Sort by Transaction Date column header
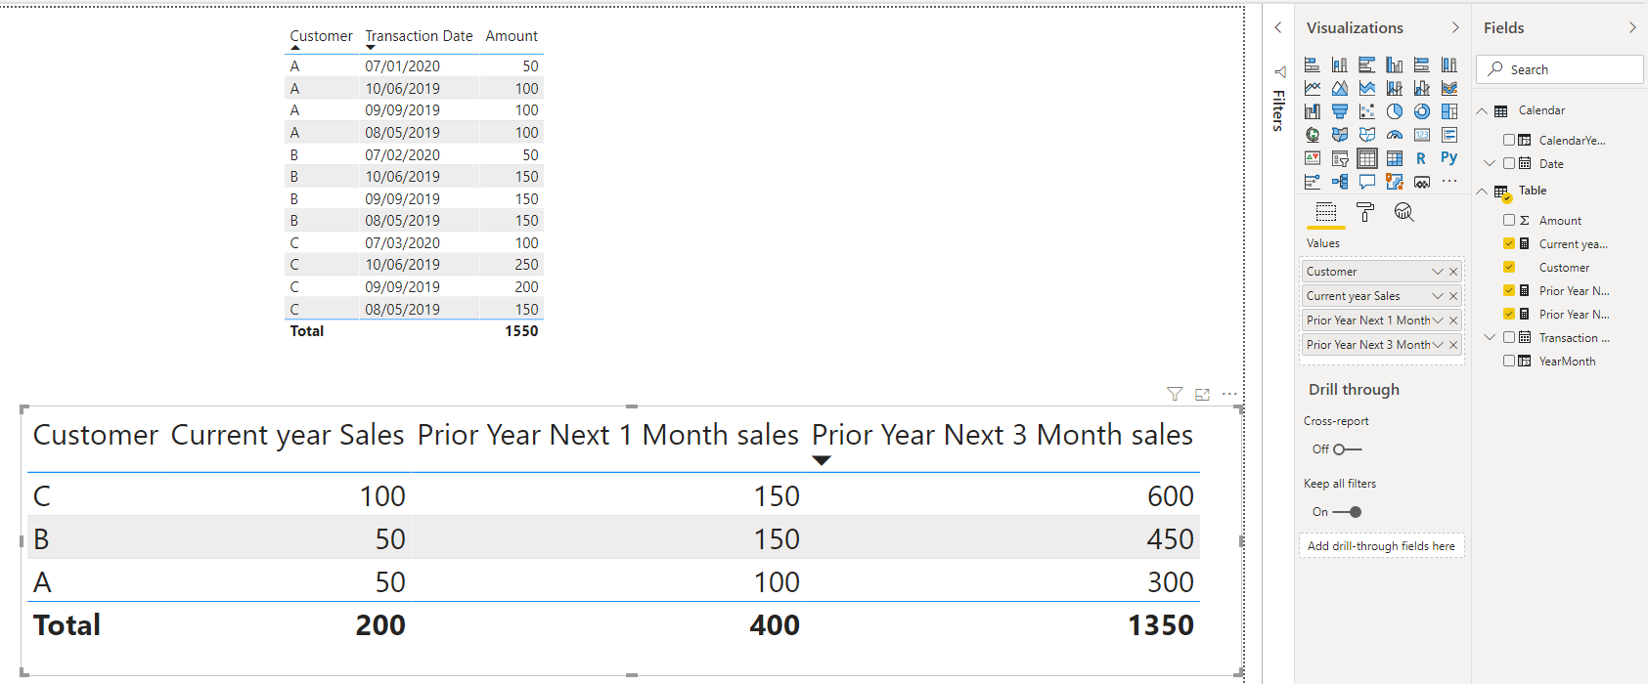Screen dimensions: 1648x684 419,36
